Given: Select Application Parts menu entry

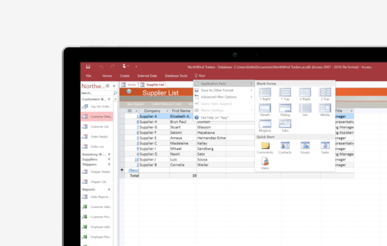Looking at the screenshot, I should (x=224, y=83).
